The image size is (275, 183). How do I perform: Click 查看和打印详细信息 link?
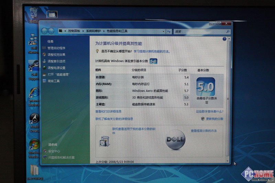click(108, 111)
